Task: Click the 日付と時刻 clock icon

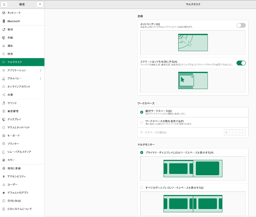Action: pos(4,201)
